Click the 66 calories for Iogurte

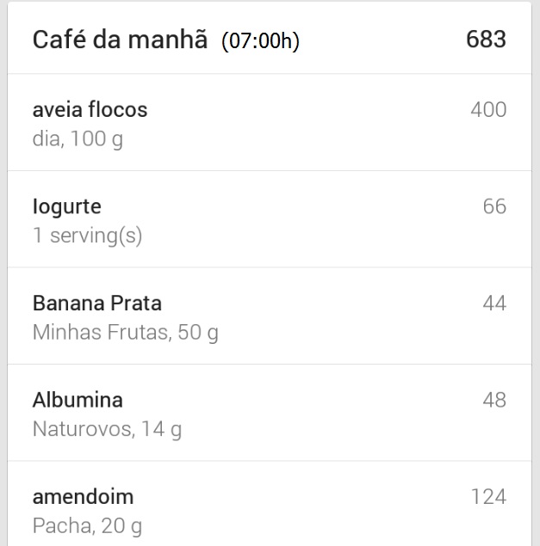tap(494, 206)
